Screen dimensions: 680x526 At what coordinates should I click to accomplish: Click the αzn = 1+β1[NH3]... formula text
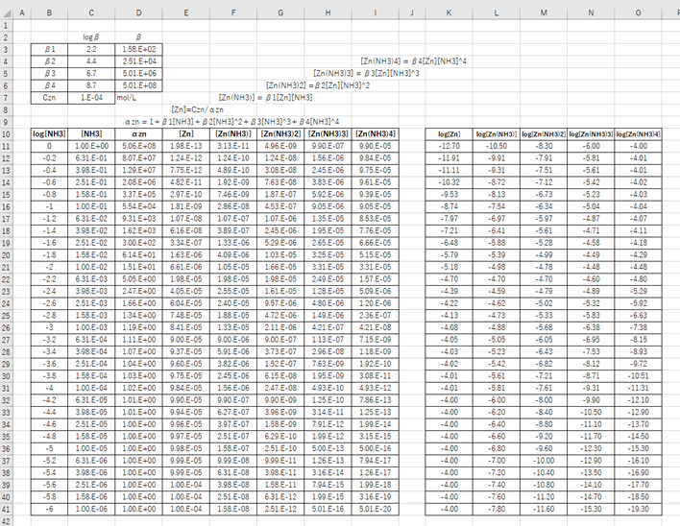point(232,122)
